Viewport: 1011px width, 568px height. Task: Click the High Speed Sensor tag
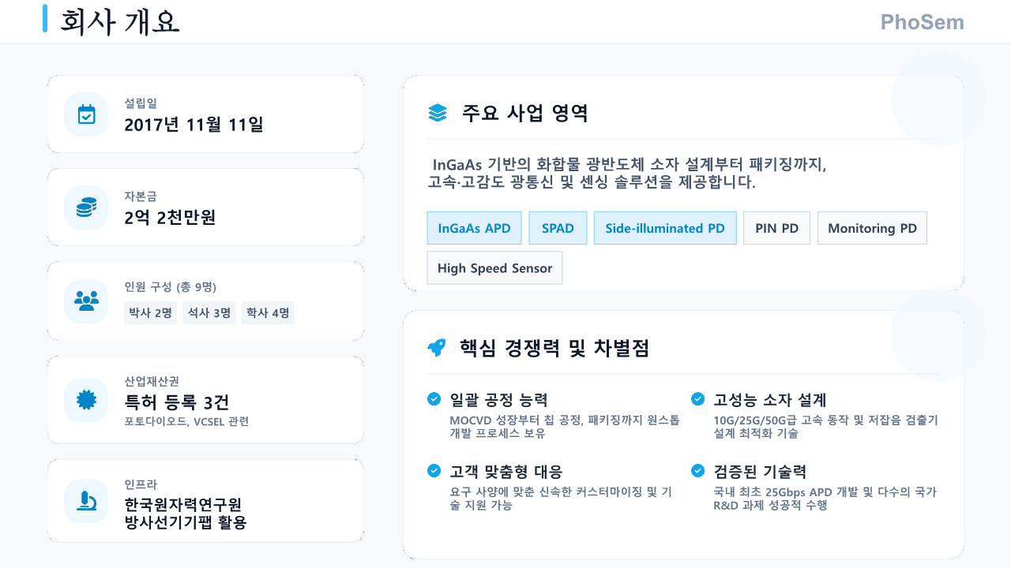point(494,268)
